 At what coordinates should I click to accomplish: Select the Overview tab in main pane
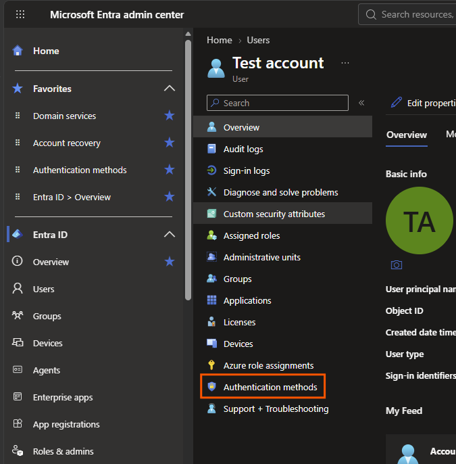coord(407,135)
